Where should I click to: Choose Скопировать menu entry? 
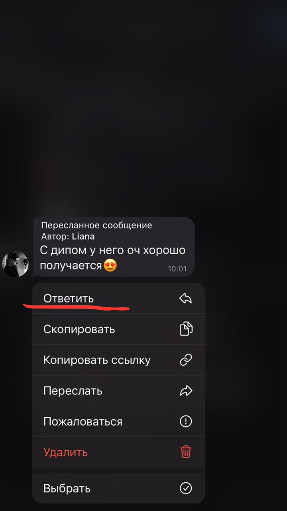pos(118,329)
